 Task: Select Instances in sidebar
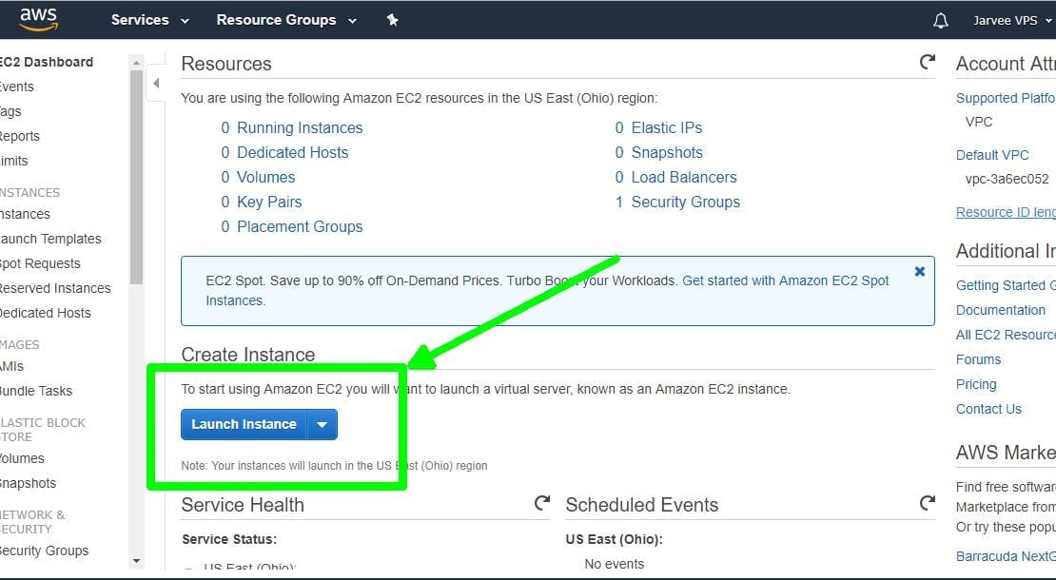[x=25, y=214]
